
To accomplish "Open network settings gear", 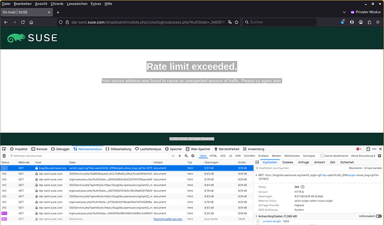I will (380, 156).
